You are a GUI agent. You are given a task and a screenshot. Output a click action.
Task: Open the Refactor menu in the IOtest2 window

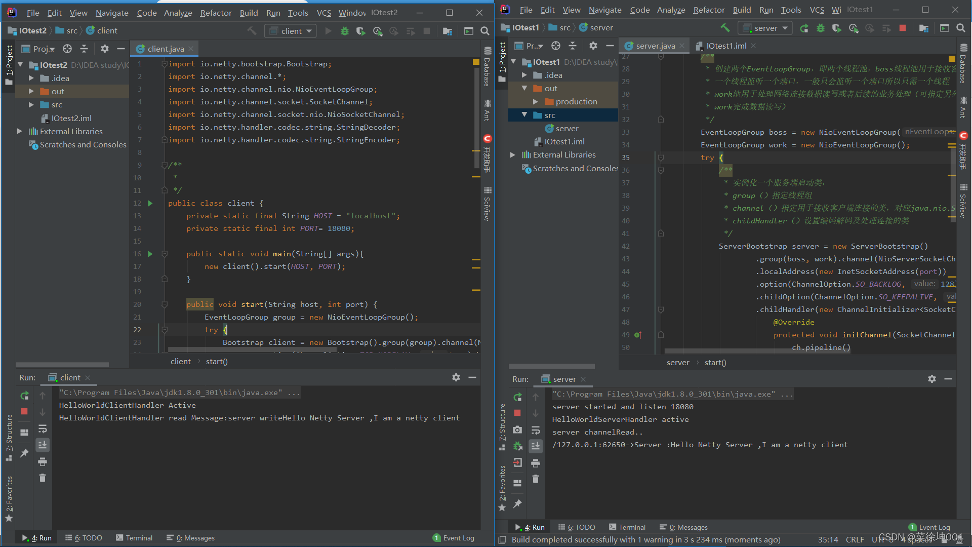click(x=216, y=13)
